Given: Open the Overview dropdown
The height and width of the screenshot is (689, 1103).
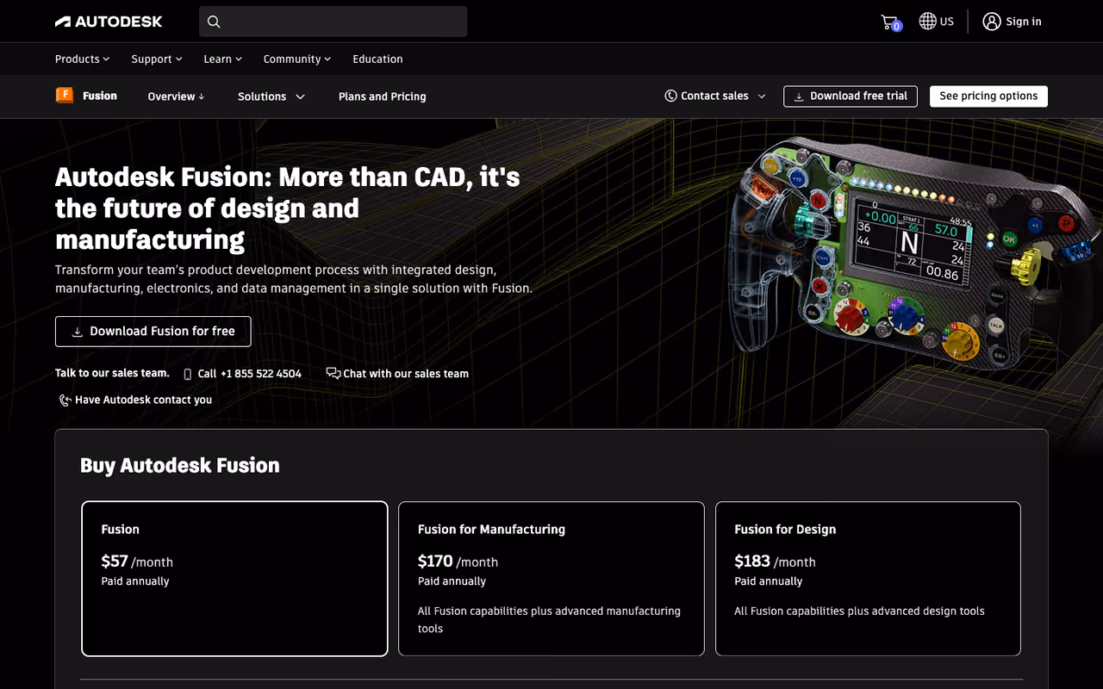Looking at the screenshot, I should (x=177, y=96).
